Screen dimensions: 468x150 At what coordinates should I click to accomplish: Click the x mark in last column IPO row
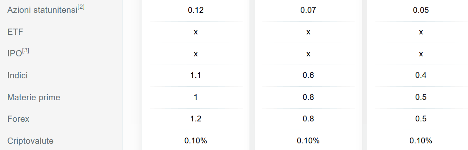click(421, 54)
